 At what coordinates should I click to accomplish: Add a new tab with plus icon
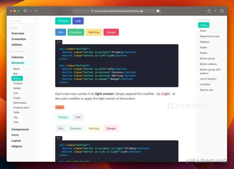[x=215, y=11]
